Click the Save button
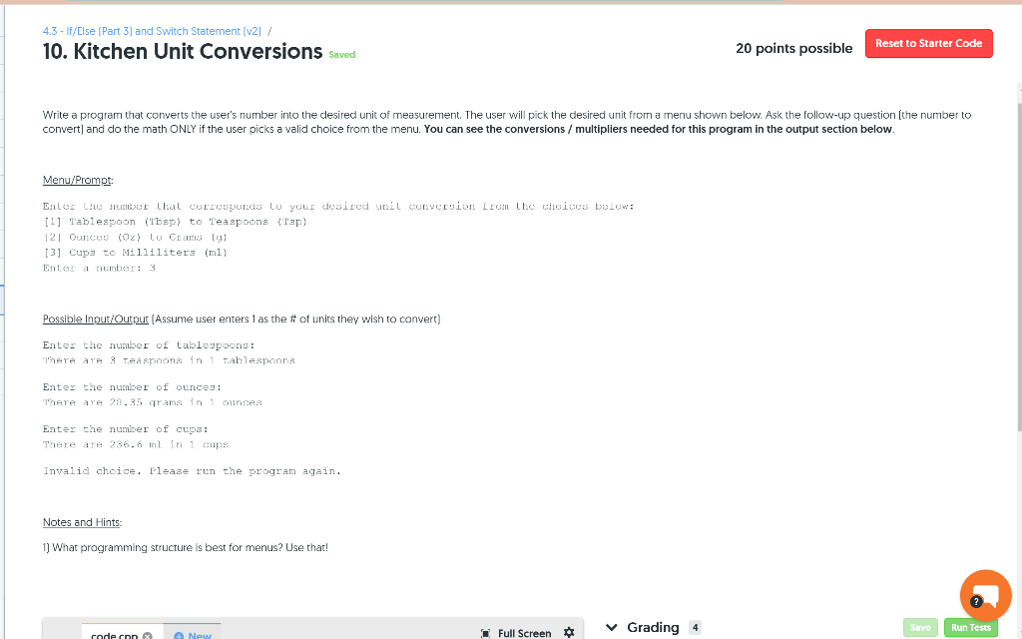Image resolution: width=1022 pixels, height=639 pixels. click(x=920, y=627)
